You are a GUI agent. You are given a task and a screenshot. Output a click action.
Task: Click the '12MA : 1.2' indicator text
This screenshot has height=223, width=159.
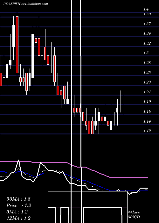click(x=18, y=218)
